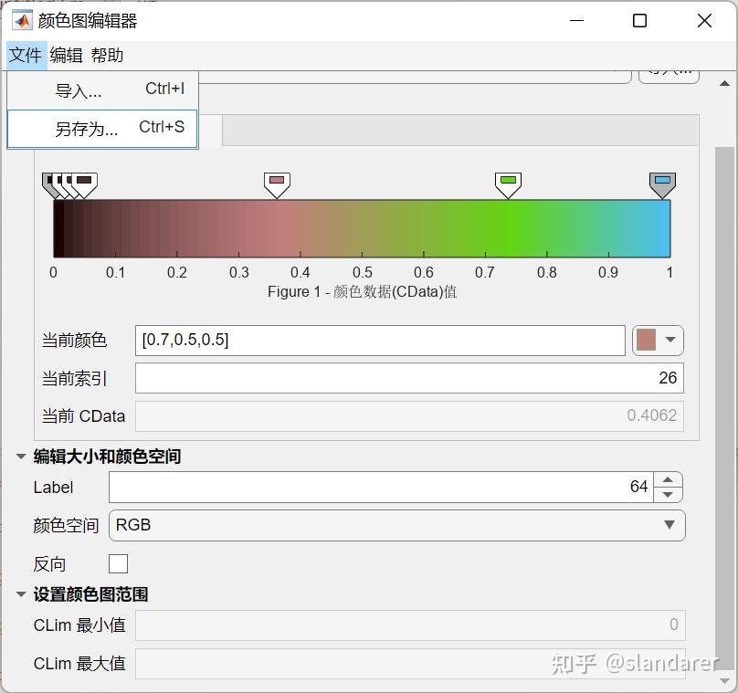Click the MATLAB colormap editor title bar icon

tap(23, 20)
